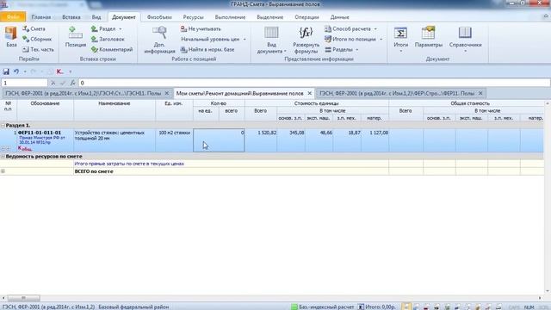Click the Обоснование column header
Viewport: 551px width, 310px height.
click(45, 103)
